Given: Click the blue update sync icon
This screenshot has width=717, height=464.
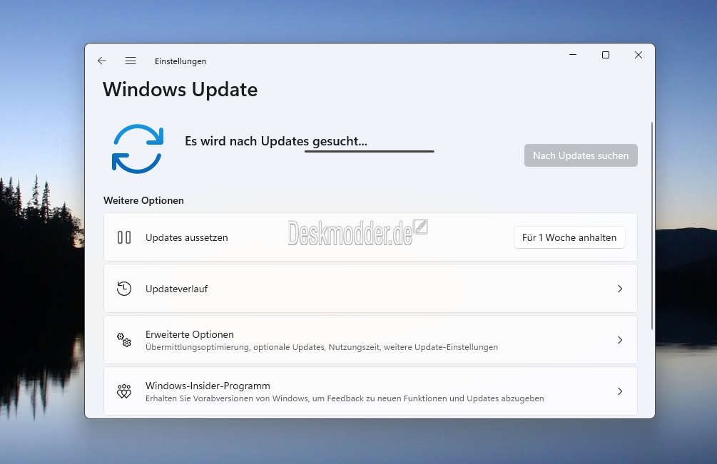Looking at the screenshot, I should tap(138, 149).
